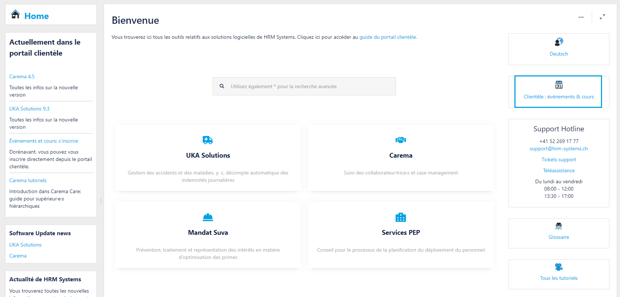Open the Carema 4.5 news link

point(22,76)
